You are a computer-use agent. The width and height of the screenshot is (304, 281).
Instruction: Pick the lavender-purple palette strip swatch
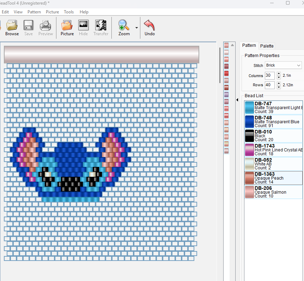coord(226,95)
